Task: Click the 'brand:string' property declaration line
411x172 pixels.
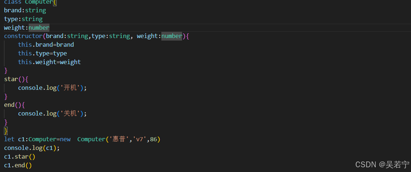Action: pos(25,11)
